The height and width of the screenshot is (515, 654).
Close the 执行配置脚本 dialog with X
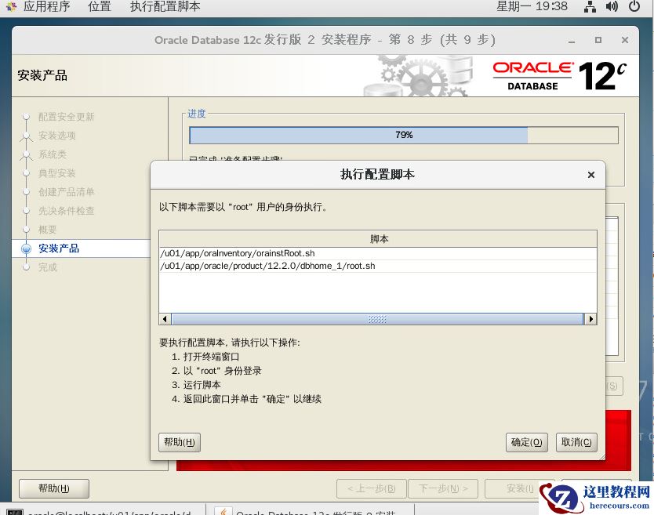coord(591,175)
